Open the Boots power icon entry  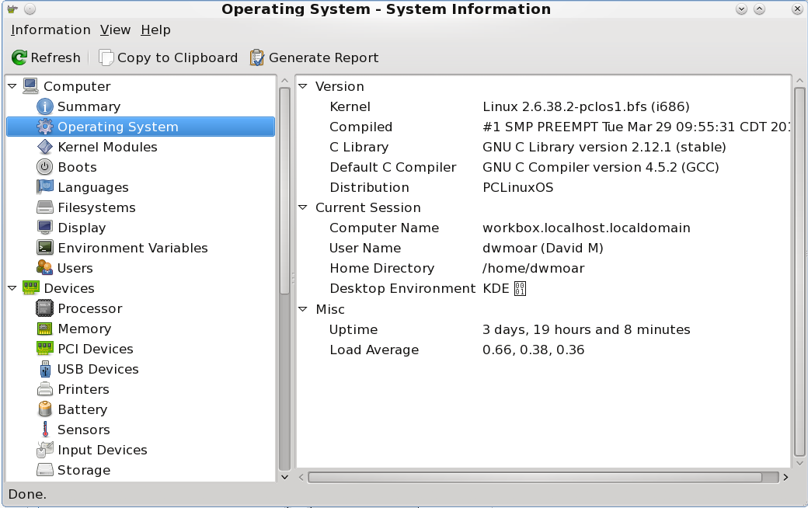coord(45,167)
